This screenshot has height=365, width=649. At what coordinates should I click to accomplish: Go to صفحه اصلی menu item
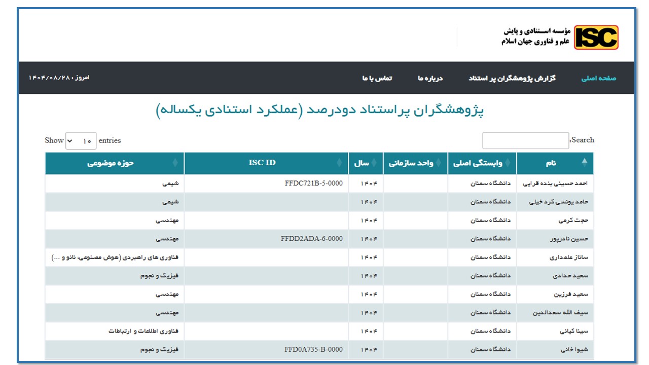coord(598,78)
